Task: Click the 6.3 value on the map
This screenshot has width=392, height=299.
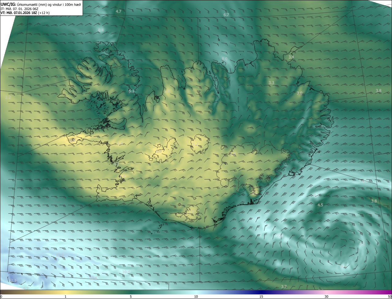Action: click(x=132, y=91)
